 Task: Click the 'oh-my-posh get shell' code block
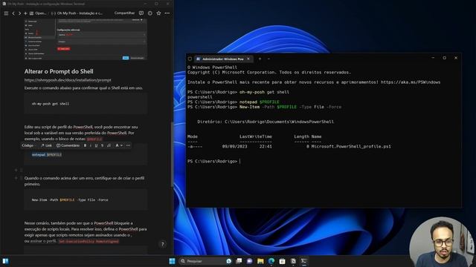[x=86, y=104]
